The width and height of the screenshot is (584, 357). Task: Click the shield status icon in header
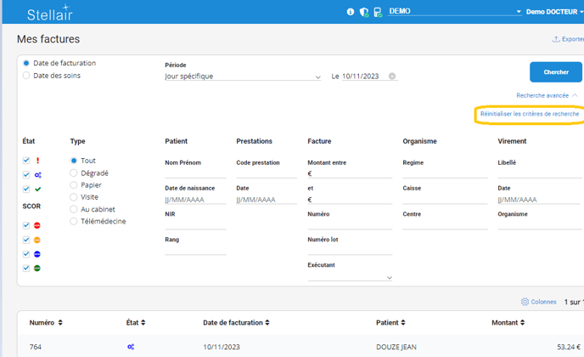pos(364,12)
